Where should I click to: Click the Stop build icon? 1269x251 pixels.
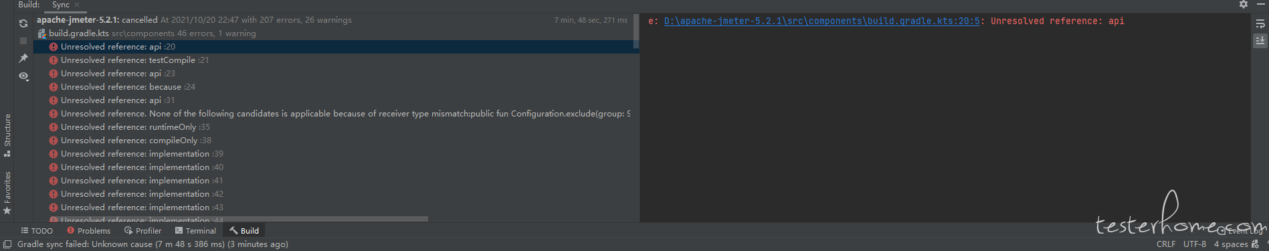(x=23, y=41)
